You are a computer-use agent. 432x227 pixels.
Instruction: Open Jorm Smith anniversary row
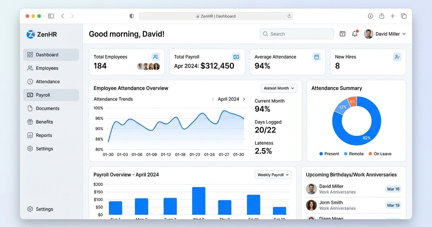(354, 205)
